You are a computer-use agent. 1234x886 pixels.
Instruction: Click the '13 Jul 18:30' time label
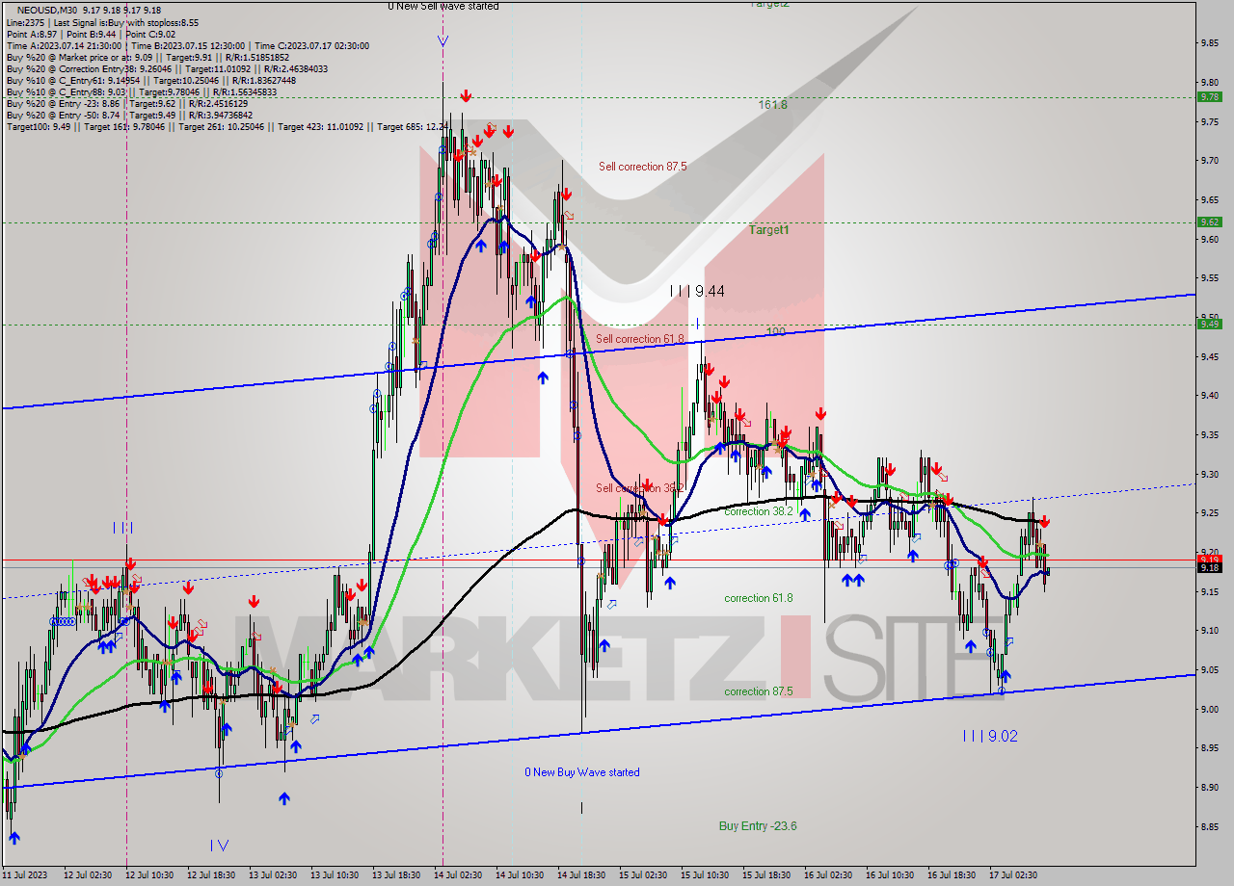(396, 875)
